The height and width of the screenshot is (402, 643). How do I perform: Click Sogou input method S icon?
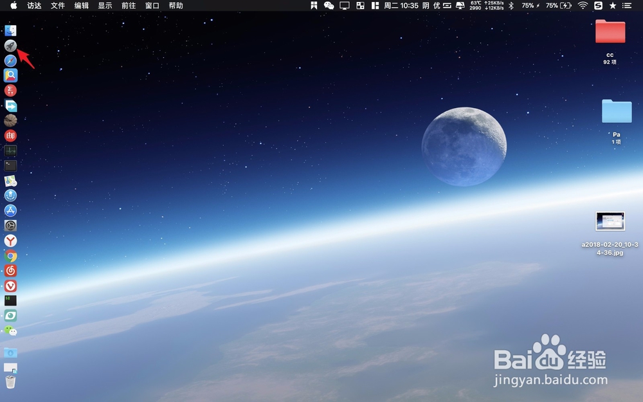(598, 5)
